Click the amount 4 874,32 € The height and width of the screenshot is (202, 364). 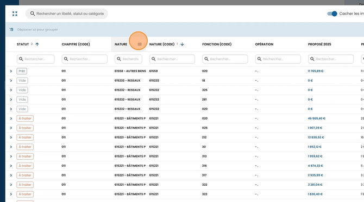click(x=315, y=166)
